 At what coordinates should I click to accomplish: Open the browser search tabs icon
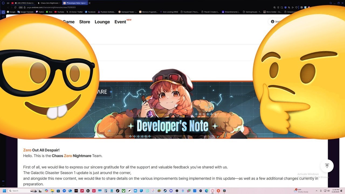(x=331, y=3)
